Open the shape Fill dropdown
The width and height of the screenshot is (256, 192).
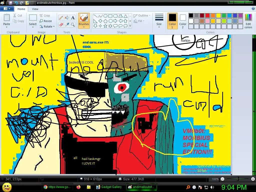(x=139, y=21)
